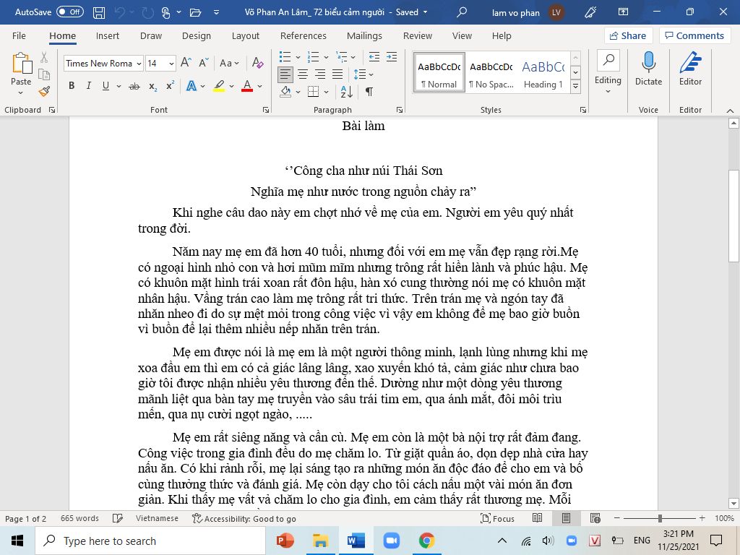740x555 pixels.
Task: Open the font size dropdown
Action: point(172,64)
